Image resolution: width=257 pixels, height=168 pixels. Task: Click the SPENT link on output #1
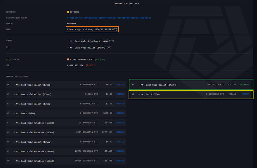(x=246, y=94)
